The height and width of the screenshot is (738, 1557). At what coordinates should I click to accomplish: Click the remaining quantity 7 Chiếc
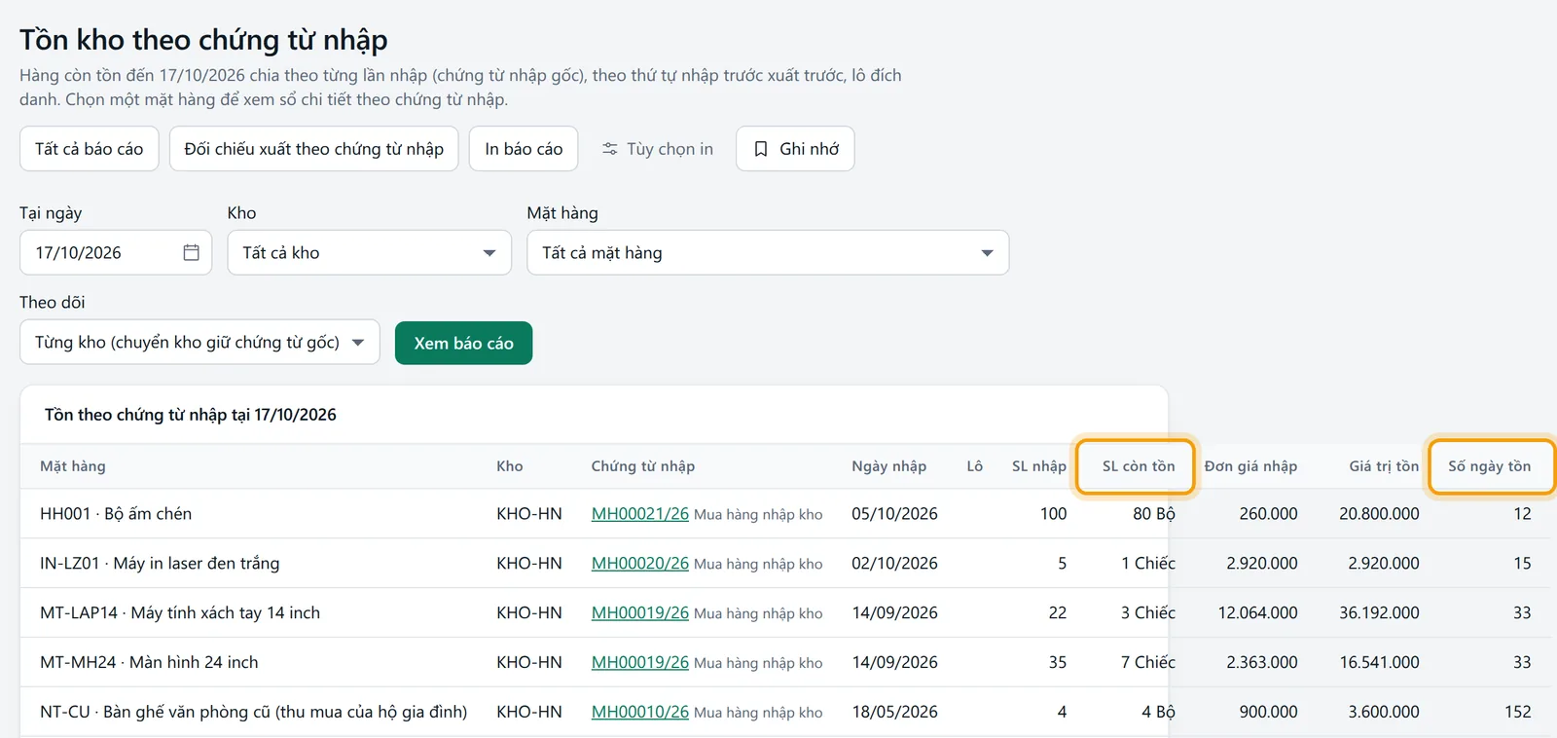[x=1148, y=662]
